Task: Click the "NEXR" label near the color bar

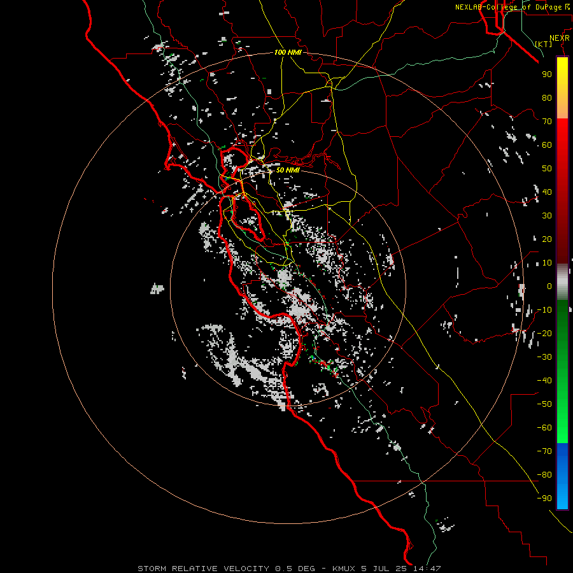Action: point(559,38)
